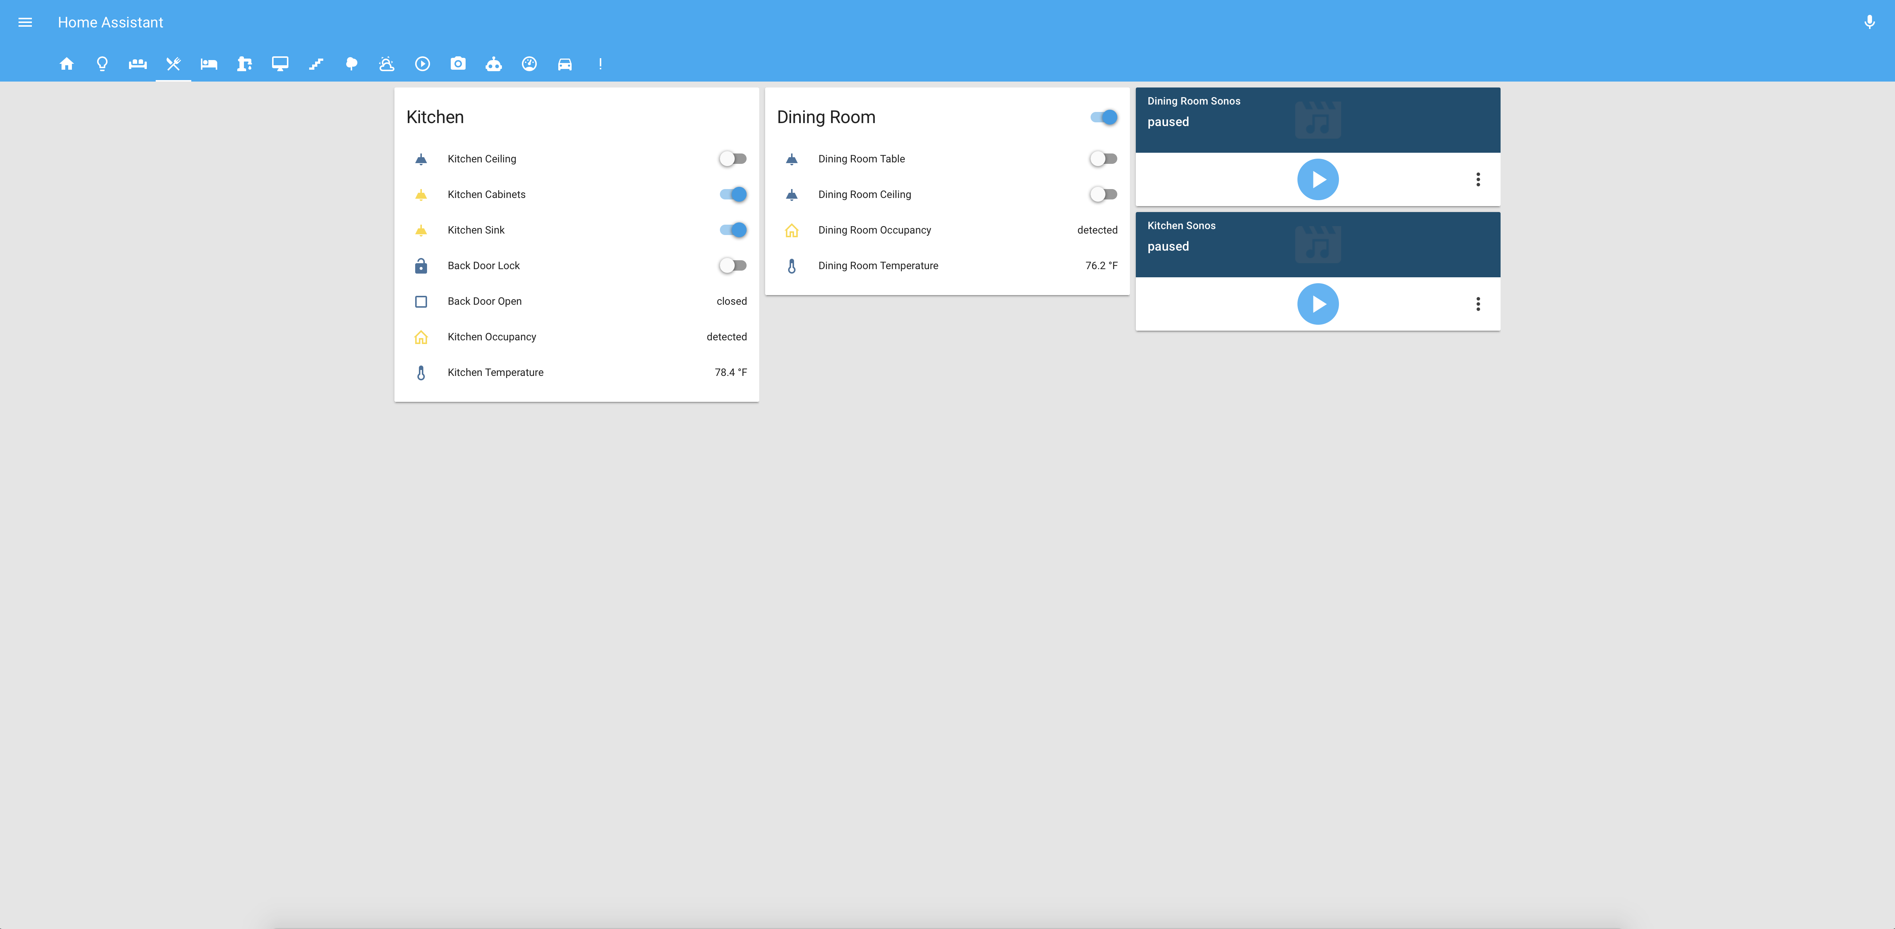1895x929 pixels.
Task: Open the camera tab icon
Action: pyautogui.click(x=458, y=64)
